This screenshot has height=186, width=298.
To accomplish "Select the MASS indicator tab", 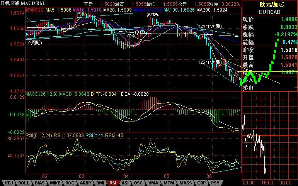I will click(x=186, y=183).
